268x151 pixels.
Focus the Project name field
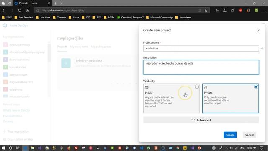point(201,49)
